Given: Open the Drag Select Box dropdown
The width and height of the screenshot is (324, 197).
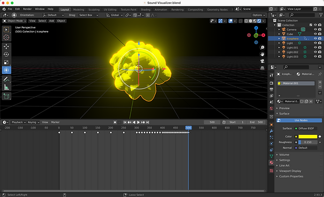Looking at the screenshot, I should point(89,15).
